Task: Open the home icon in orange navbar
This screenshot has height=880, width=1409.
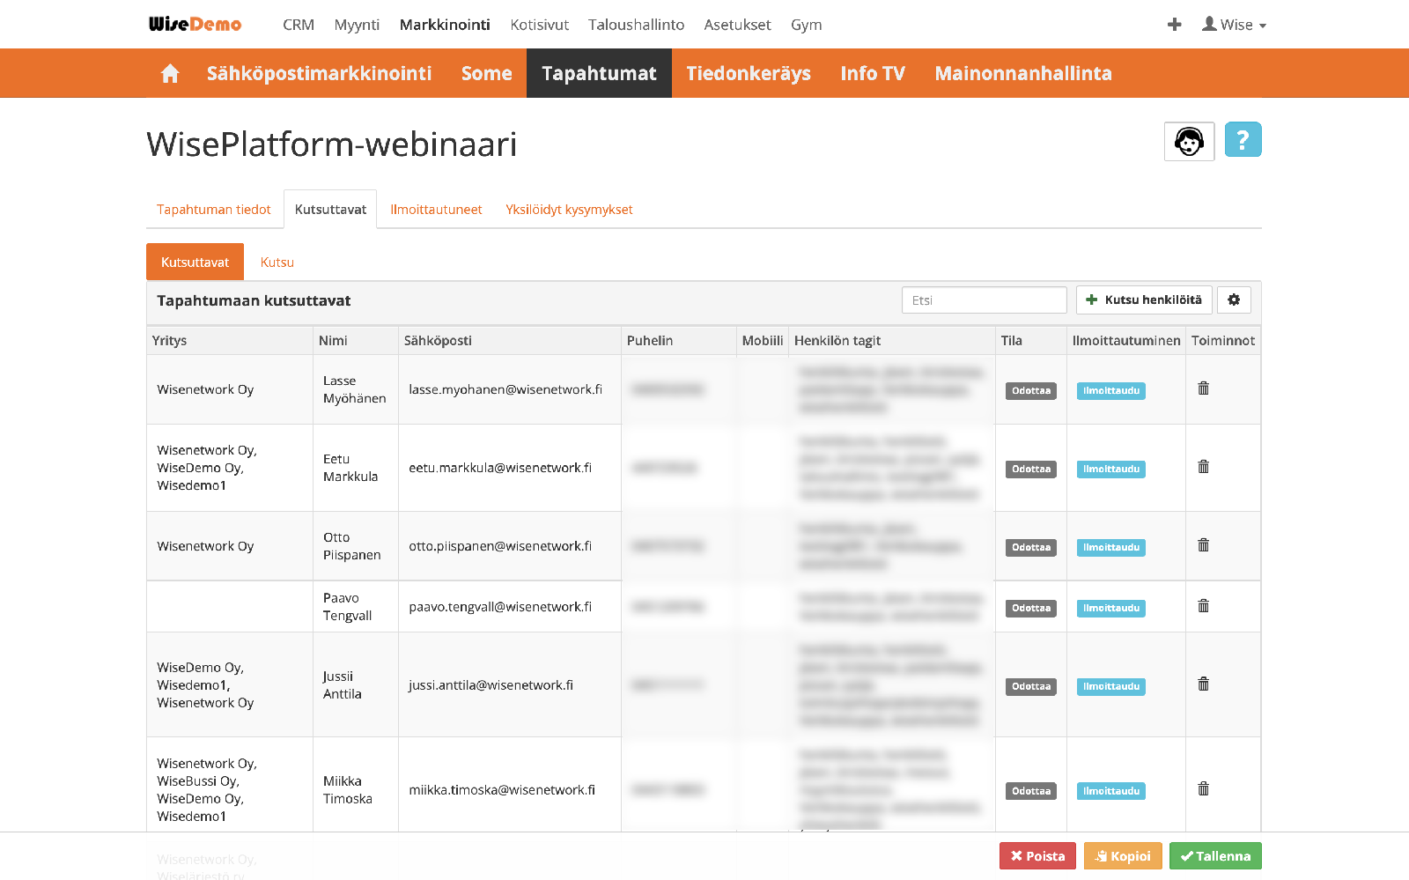Action: pyautogui.click(x=170, y=73)
